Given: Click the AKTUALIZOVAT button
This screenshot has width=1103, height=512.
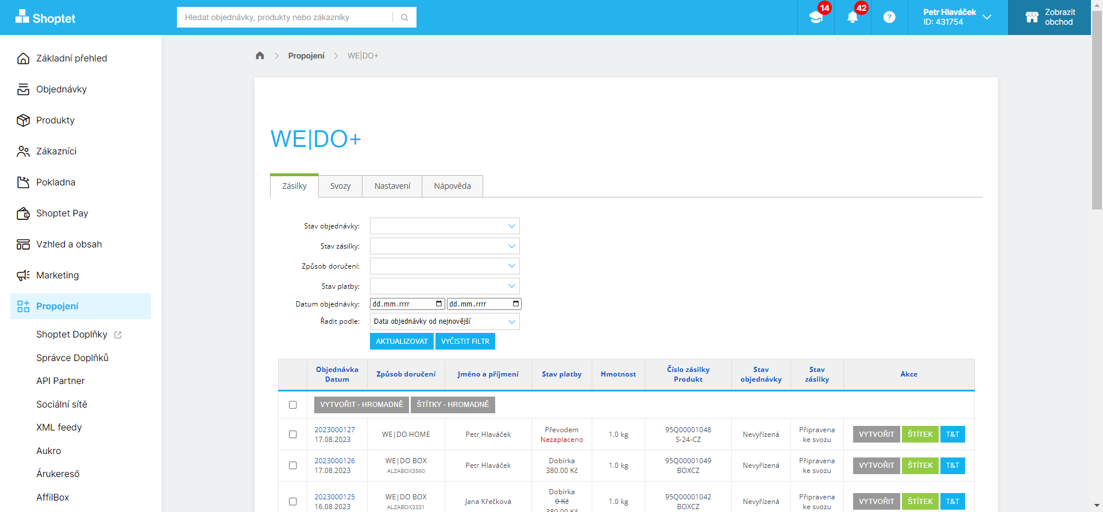Looking at the screenshot, I should pos(402,342).
